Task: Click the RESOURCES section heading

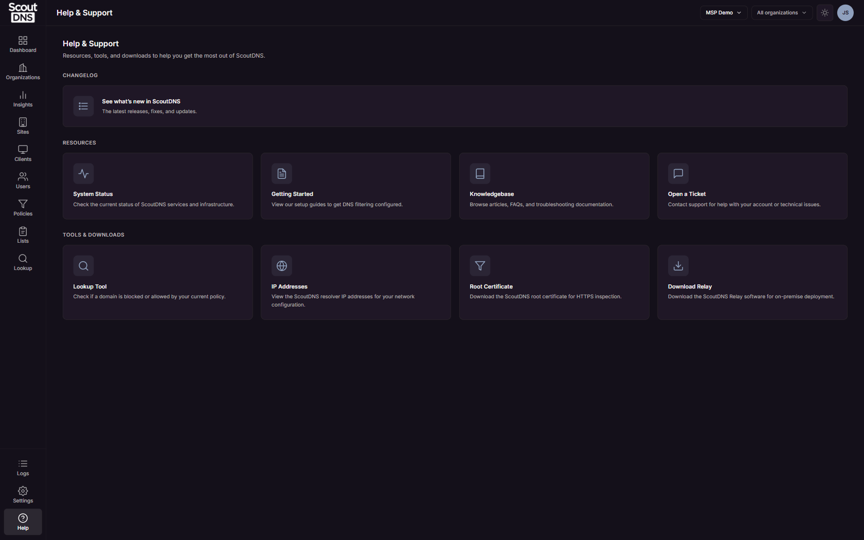Action: pos(79,143)
